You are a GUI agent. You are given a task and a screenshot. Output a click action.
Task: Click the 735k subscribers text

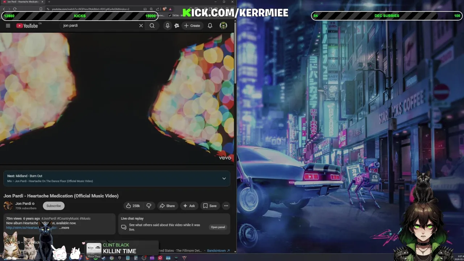click(x=26, y=208)
